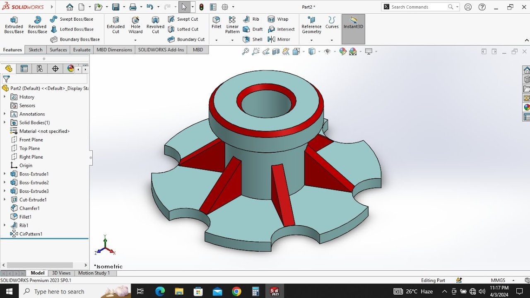Click the Rebuild traffic light icon
The image size is (530, 298).
(201, 7)
